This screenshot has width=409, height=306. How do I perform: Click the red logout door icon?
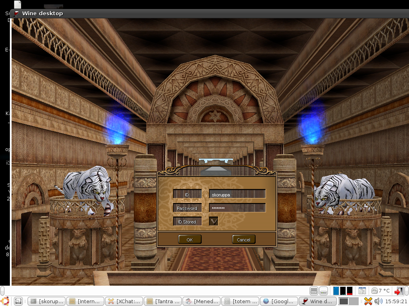(x=399, y=291)
